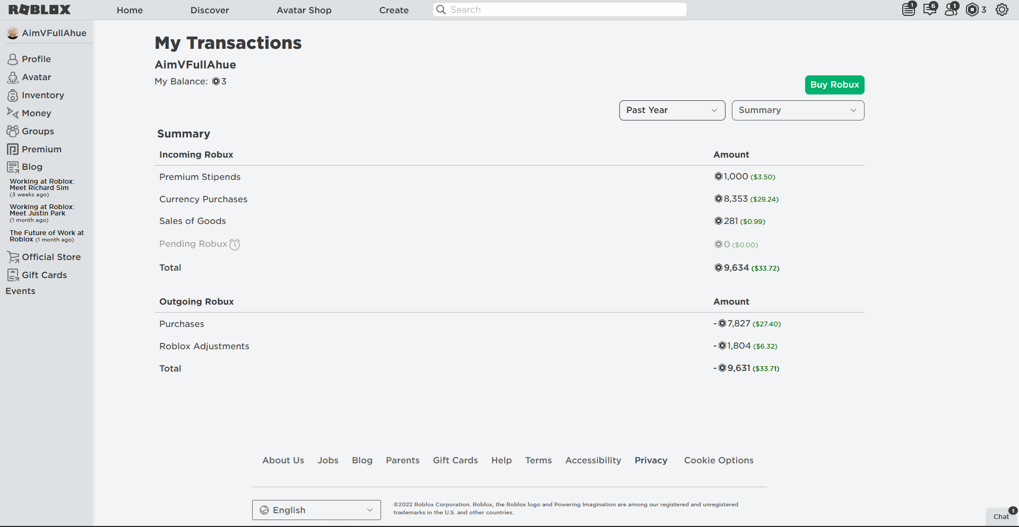Open the friends icon in the top bar
The width and height of the screenshot is (1019, 527).
pyautogui.click(x=951, y=10)
